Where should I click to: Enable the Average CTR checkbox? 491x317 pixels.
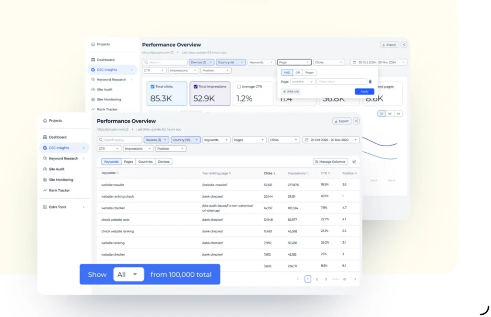click(239, 87)
